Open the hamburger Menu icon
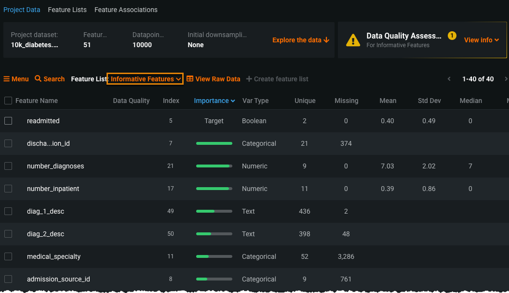The image size is (509, 293). tap(7, 79)
